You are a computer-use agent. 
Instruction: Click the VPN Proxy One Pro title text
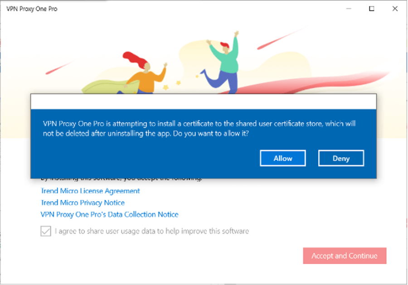point(32,9)
